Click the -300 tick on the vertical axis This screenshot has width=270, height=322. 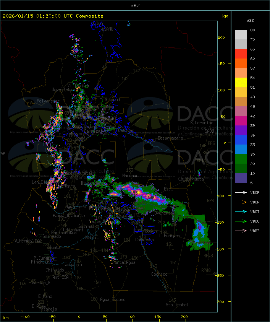pos(220,302)
